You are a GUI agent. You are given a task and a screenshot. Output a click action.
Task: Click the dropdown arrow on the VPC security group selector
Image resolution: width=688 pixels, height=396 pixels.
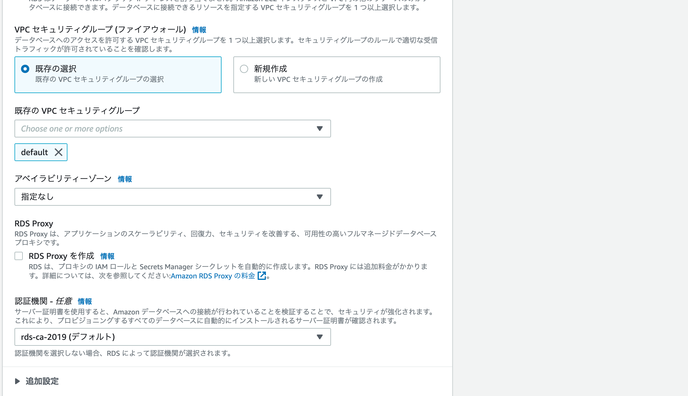coord(319,129)
